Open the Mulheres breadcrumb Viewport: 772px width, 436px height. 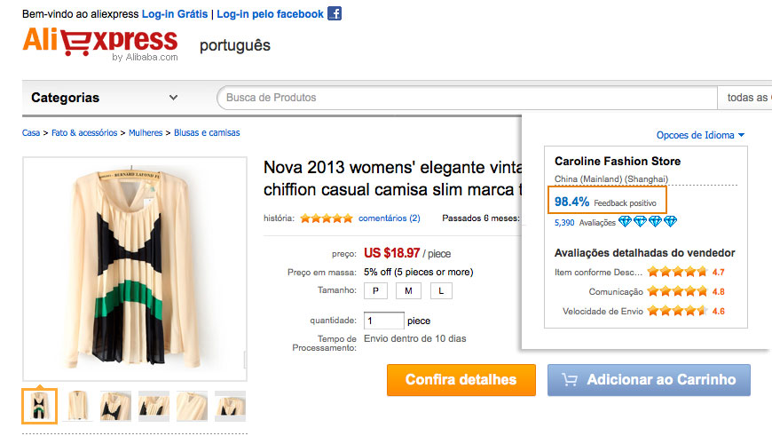click(x=146, y=132)
